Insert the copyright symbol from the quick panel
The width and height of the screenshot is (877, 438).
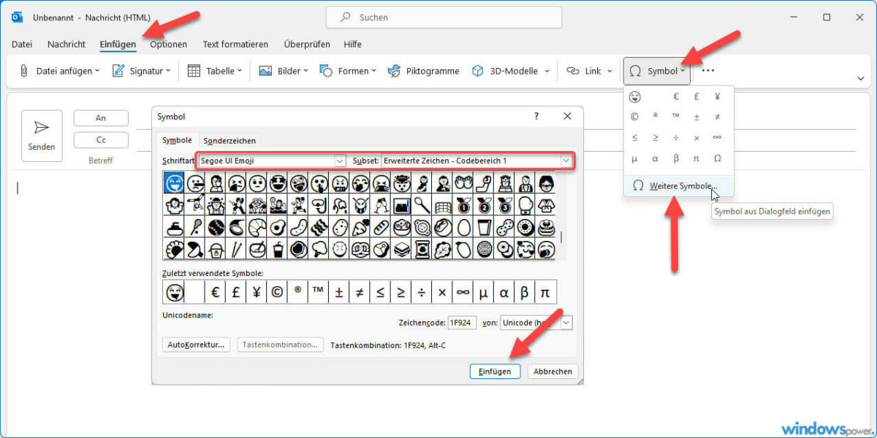pos(634,116)
